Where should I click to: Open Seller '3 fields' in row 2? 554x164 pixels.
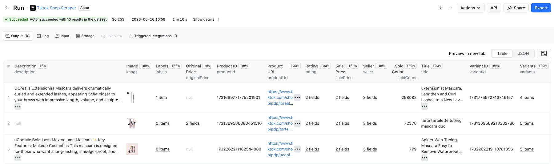click(x=370, y=123)
